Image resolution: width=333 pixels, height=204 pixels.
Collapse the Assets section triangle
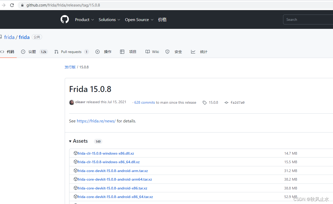click(70, 141)
